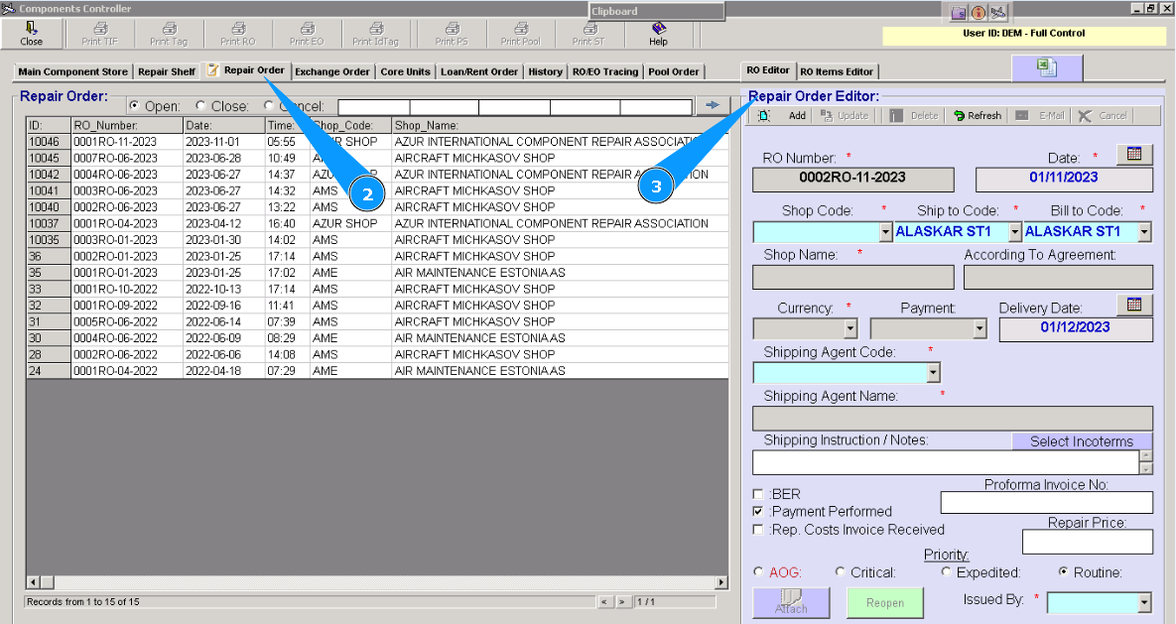The image size is (1176, 624).
Task: Click Print IdTag printer icon
Action: [376, 29]
